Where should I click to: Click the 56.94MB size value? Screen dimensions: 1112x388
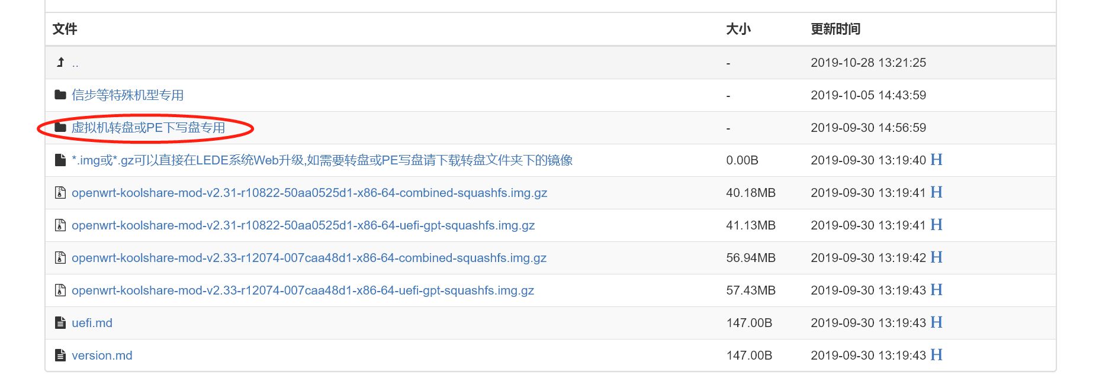click(x=751, y=258)
